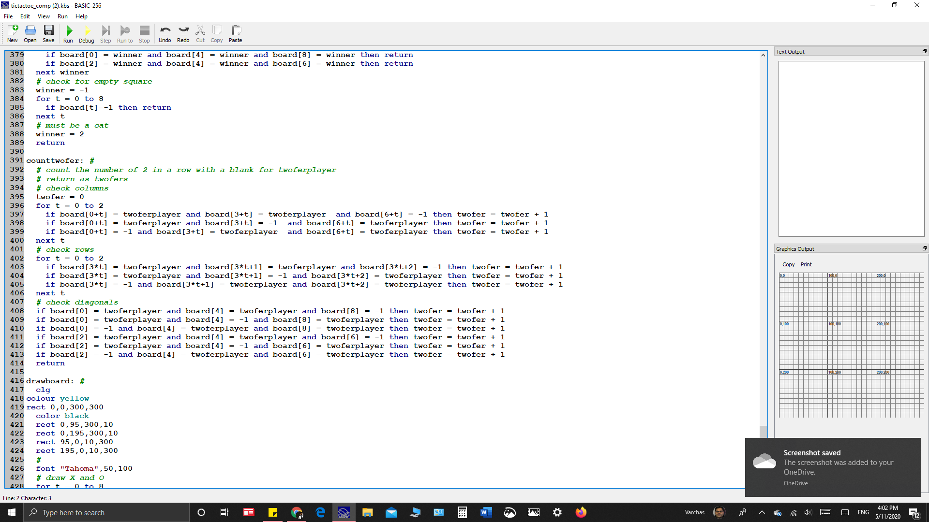Click the drawboard: label on line 416

click(50, 381)
